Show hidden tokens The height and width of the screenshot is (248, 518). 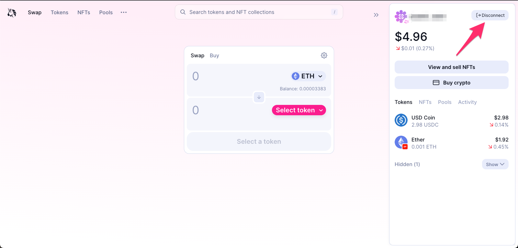point(495,164)
